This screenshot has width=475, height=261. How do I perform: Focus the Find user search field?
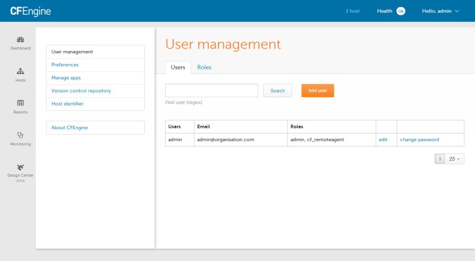[211, 91]
